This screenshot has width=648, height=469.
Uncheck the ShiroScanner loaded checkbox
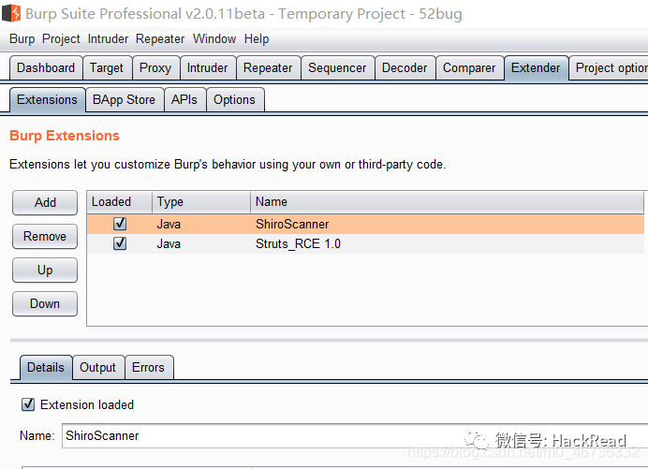120,224
